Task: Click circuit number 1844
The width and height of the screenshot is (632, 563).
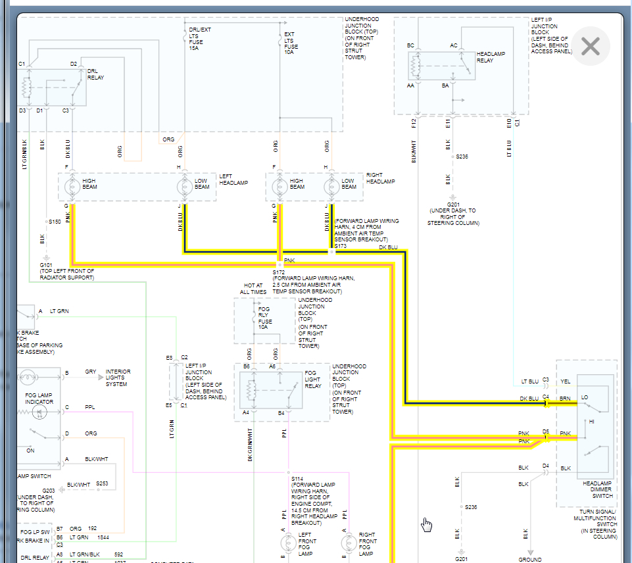Action: pyautogui.click(x=103, y=537)
